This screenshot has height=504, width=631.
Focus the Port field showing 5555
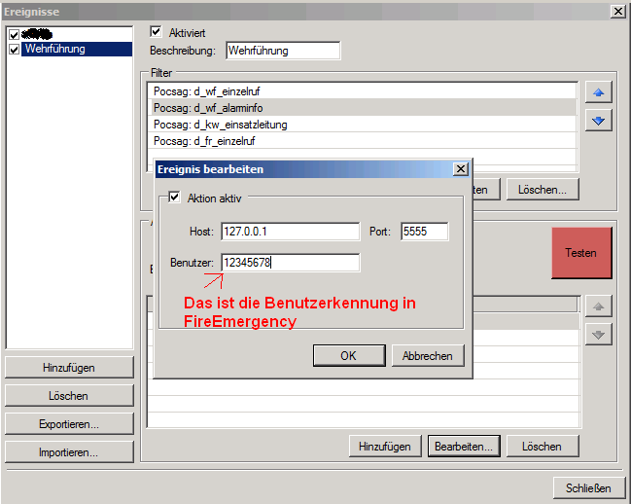(424, 232)
